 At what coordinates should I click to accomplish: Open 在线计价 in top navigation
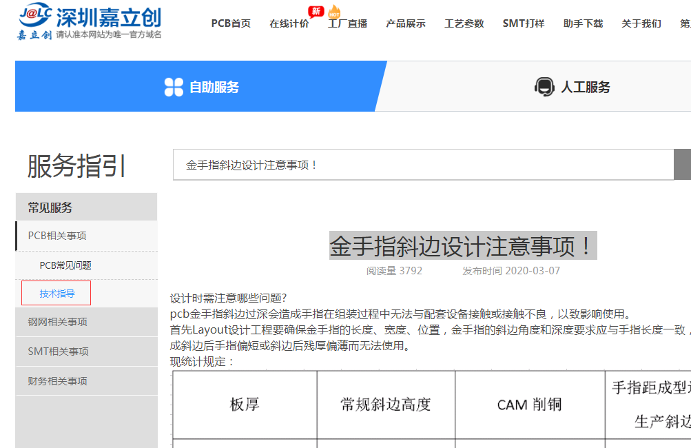click(x=289, y=23)
